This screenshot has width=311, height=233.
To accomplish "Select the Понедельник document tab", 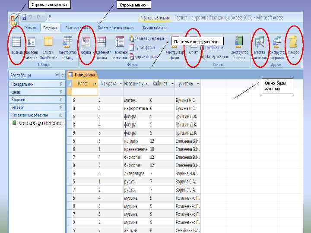I will 82,75.
